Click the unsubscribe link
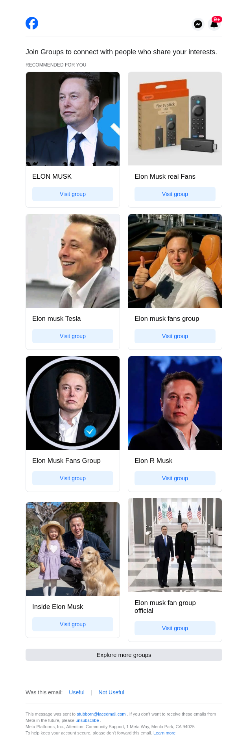This screenshot has width=236, height=751. click(x=87, y=720)
